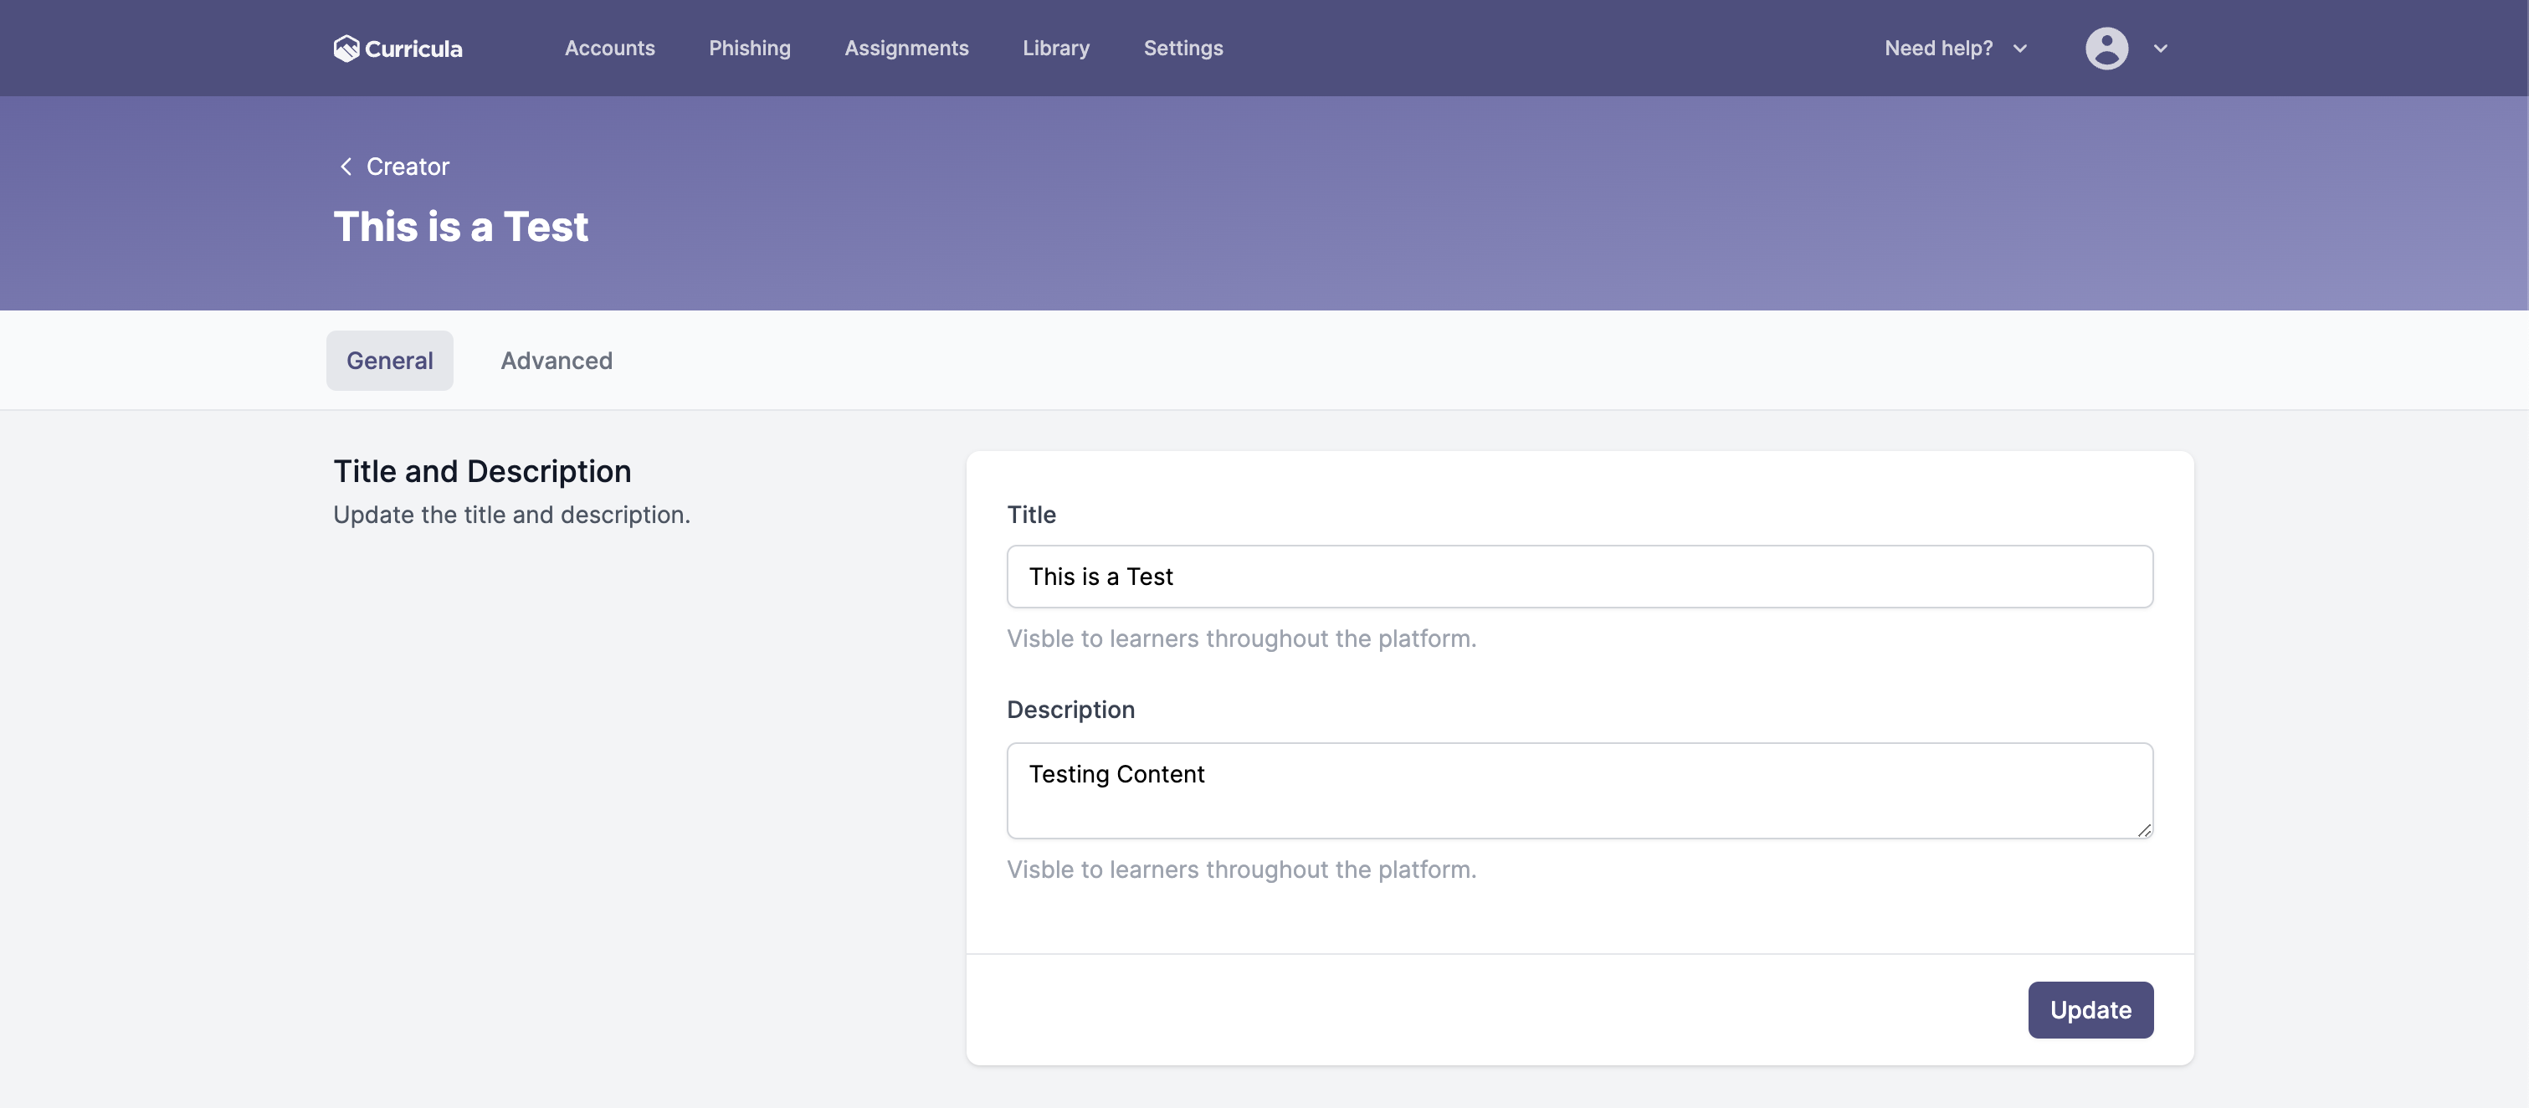Open the Library nav item
The height and width of the screenshot is (1108, 2529).
[1056, 48]
